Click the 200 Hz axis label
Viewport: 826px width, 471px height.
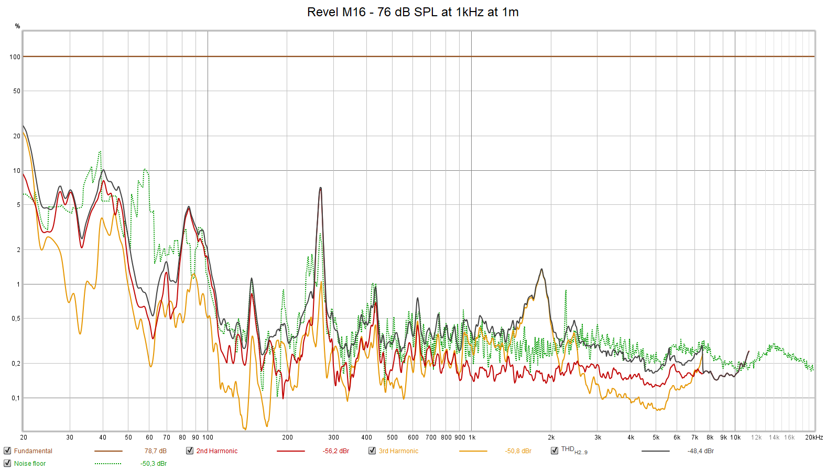pyautogui.click(x=287, y=437)
